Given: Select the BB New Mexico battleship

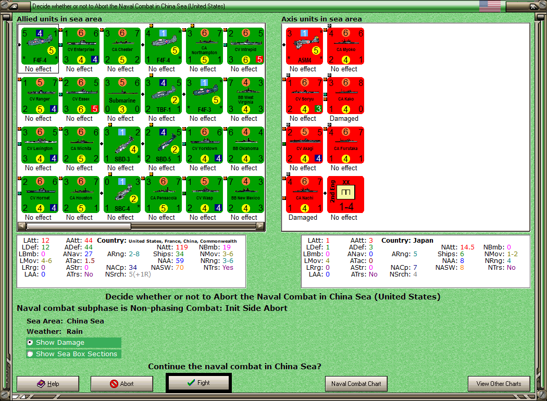Looking at the screenshot, I should click(x=245, y=195).
